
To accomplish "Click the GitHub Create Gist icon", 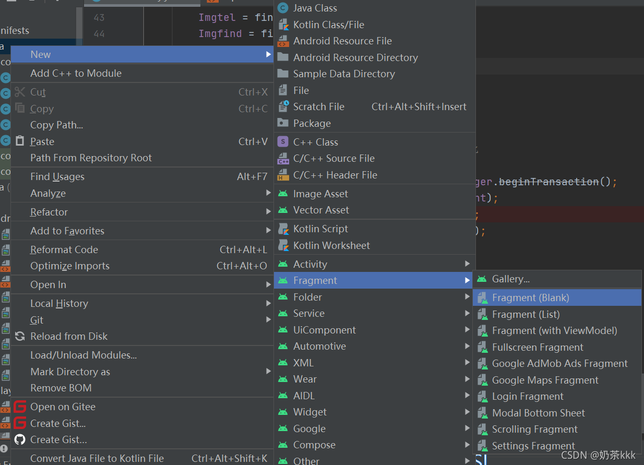I will pyautogui.click(x=20, y=439).
